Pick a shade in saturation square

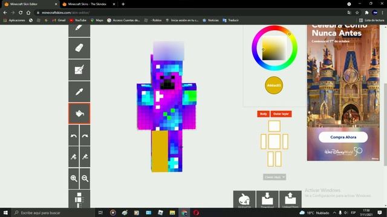pyautogui.click(x=274, y=48)
